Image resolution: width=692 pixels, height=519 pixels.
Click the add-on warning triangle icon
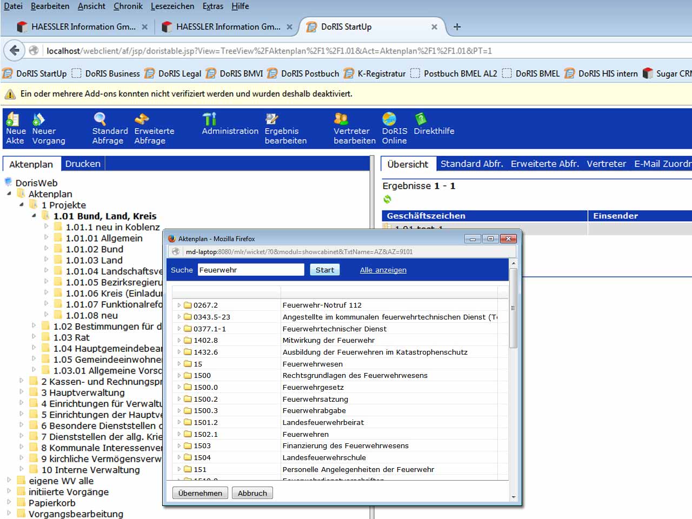point(10,94)
